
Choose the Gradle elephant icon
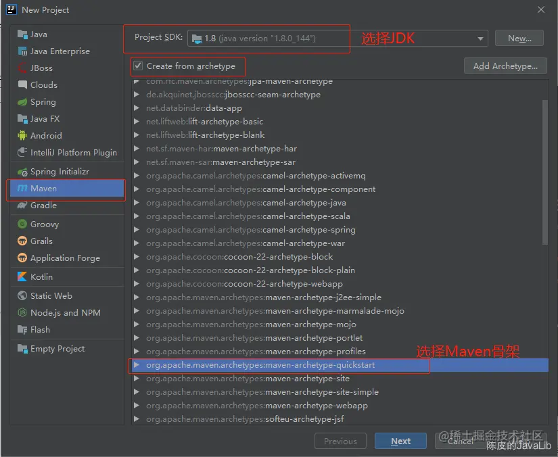click(x=22, y=206)
